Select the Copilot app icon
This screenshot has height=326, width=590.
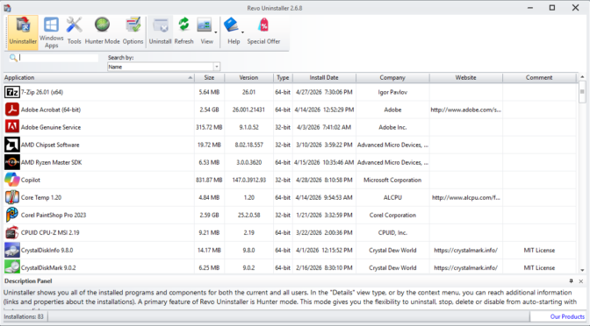[x=12, y=180]
